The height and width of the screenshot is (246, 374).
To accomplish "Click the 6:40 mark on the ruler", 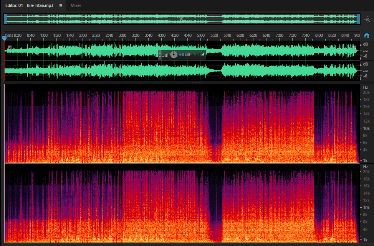I will (x=266, y=36).
